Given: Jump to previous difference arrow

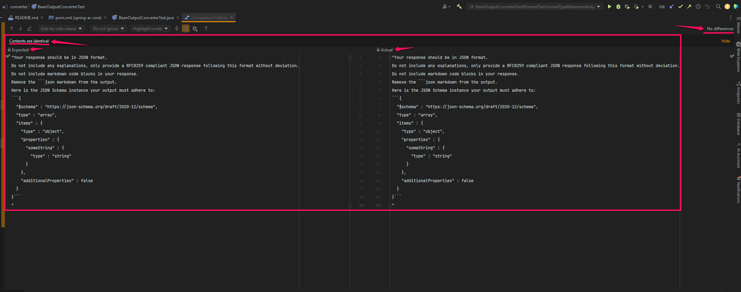Looking at the screenshot, I should pos(12,28).
